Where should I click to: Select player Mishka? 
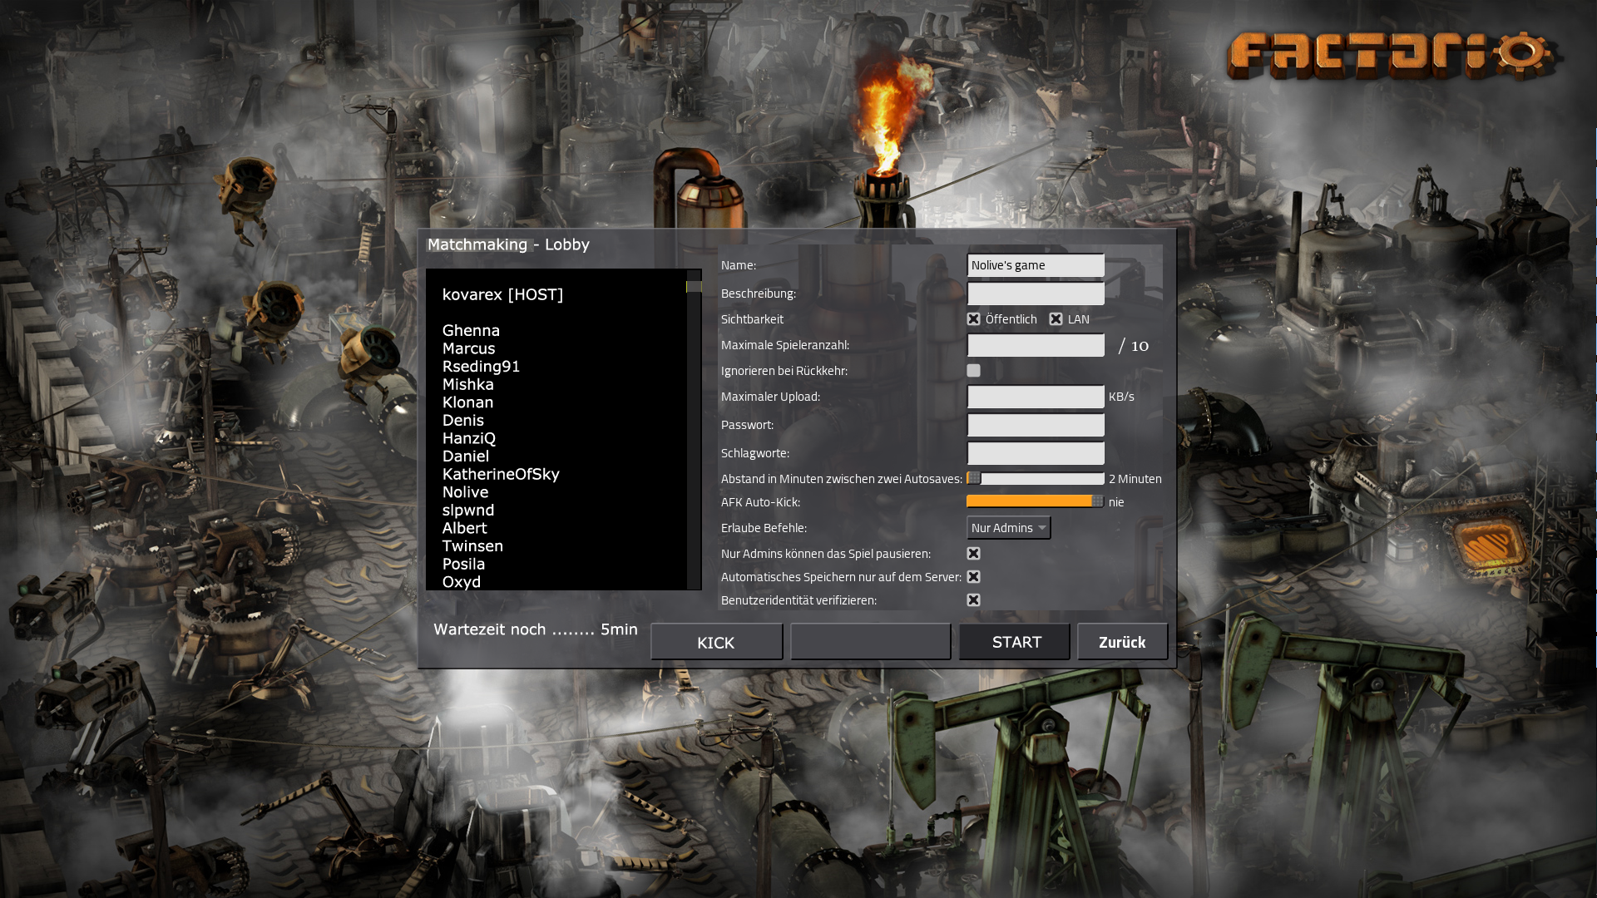click(467, 384)
